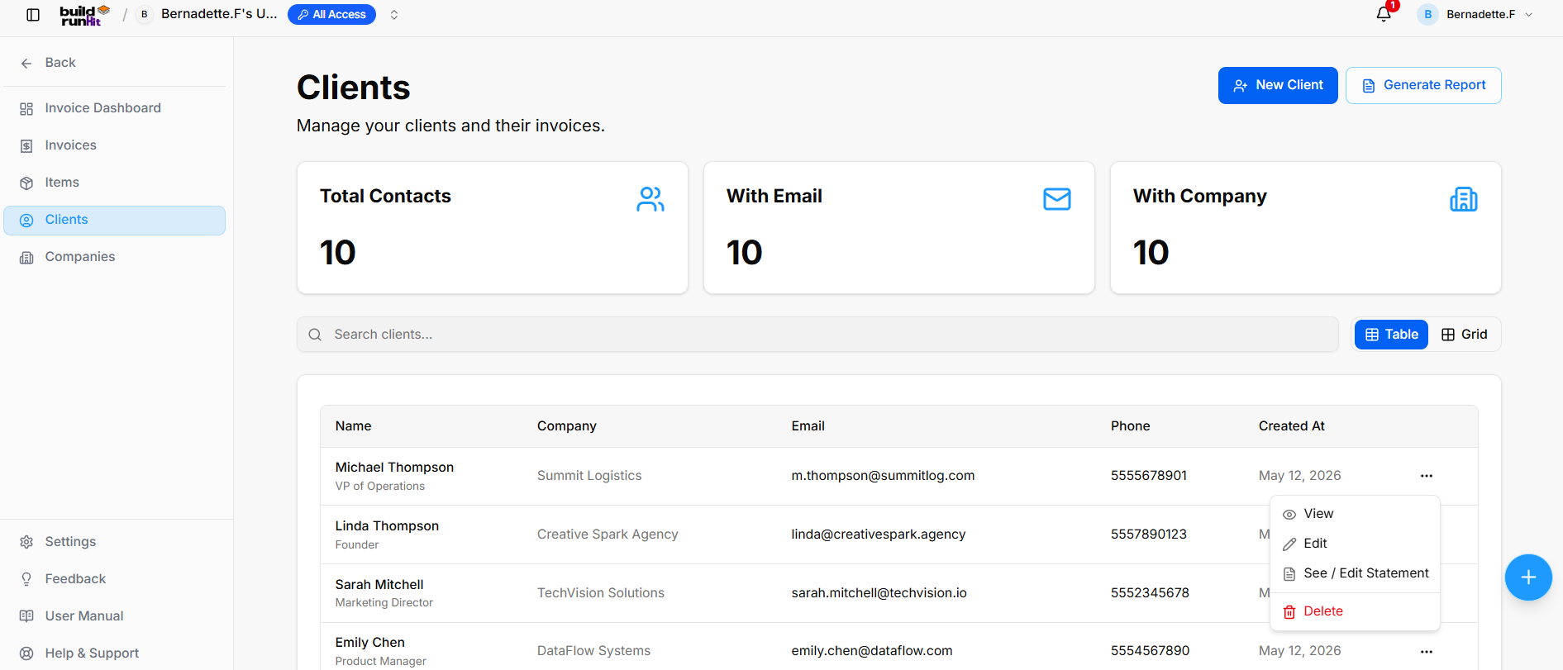Click the Settings gear icon
The height and width of the screenshot is (670, 1563).
click(x=26, y=542)
